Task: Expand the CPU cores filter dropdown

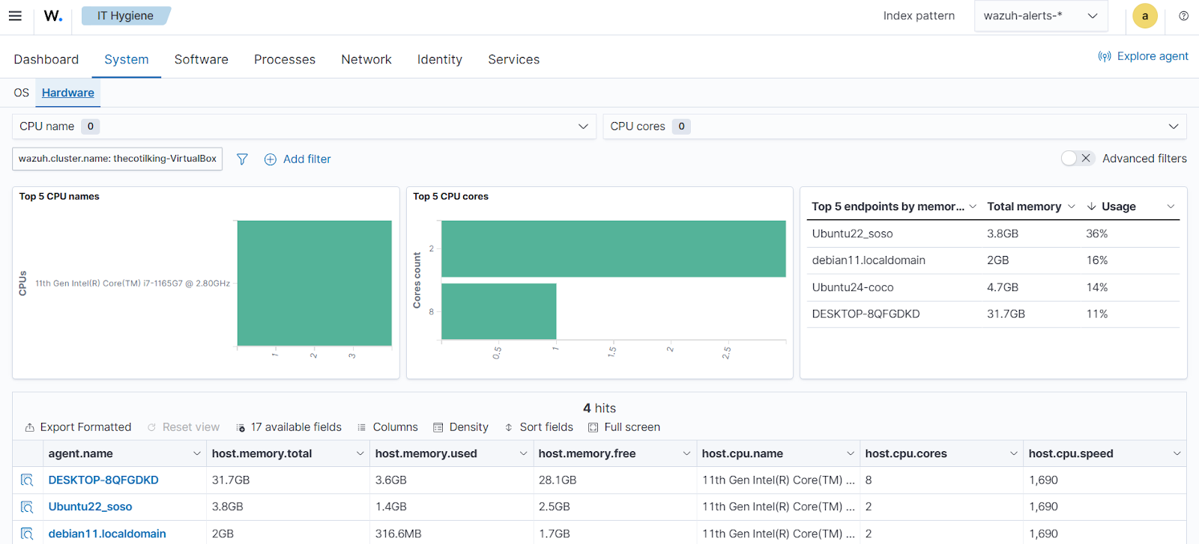Action: (895, 126)
